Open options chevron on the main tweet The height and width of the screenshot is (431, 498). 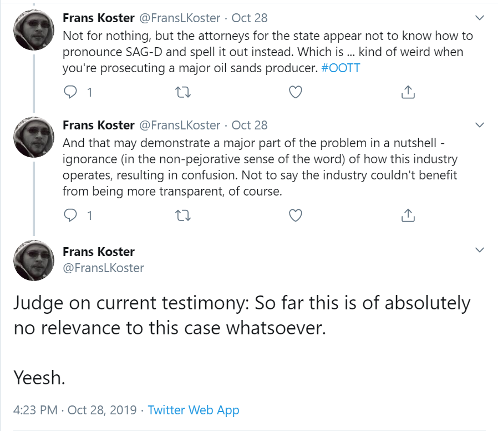click(x=480, y=250)
